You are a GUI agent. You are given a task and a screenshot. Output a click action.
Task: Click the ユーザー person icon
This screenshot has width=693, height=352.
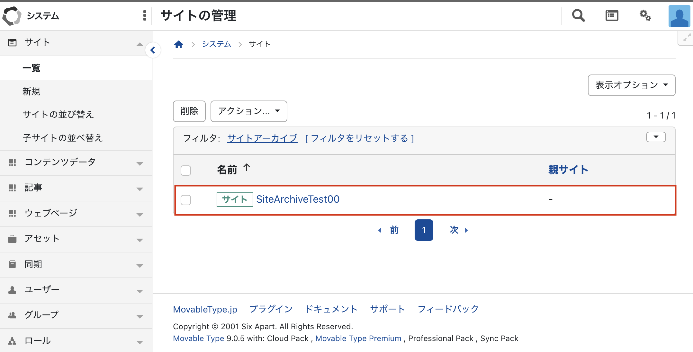click(x=12, y=290)
